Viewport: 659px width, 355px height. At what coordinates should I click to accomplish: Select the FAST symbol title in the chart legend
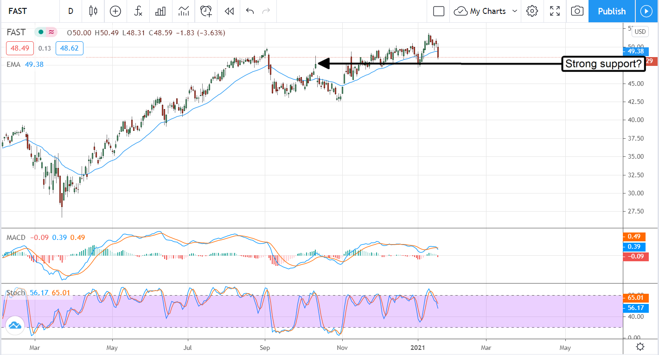[16, 32]
